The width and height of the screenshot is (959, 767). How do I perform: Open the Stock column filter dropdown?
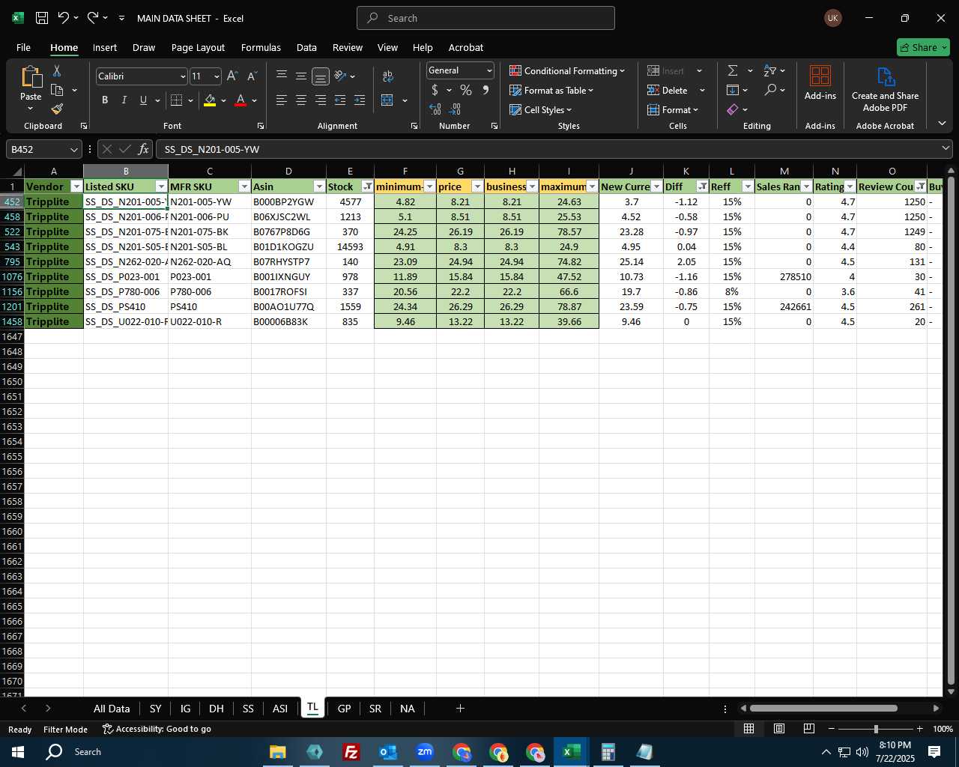pyautogui.click(x=367, y=187)
